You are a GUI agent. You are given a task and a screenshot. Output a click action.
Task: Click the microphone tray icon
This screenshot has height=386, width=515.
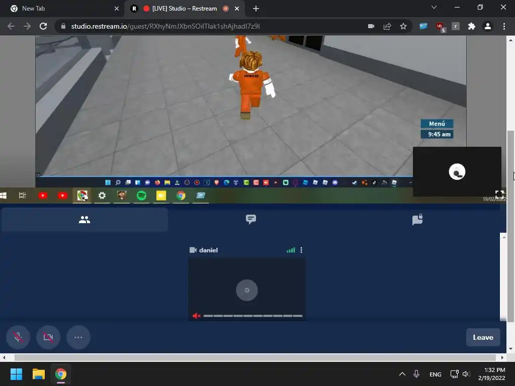416,374
